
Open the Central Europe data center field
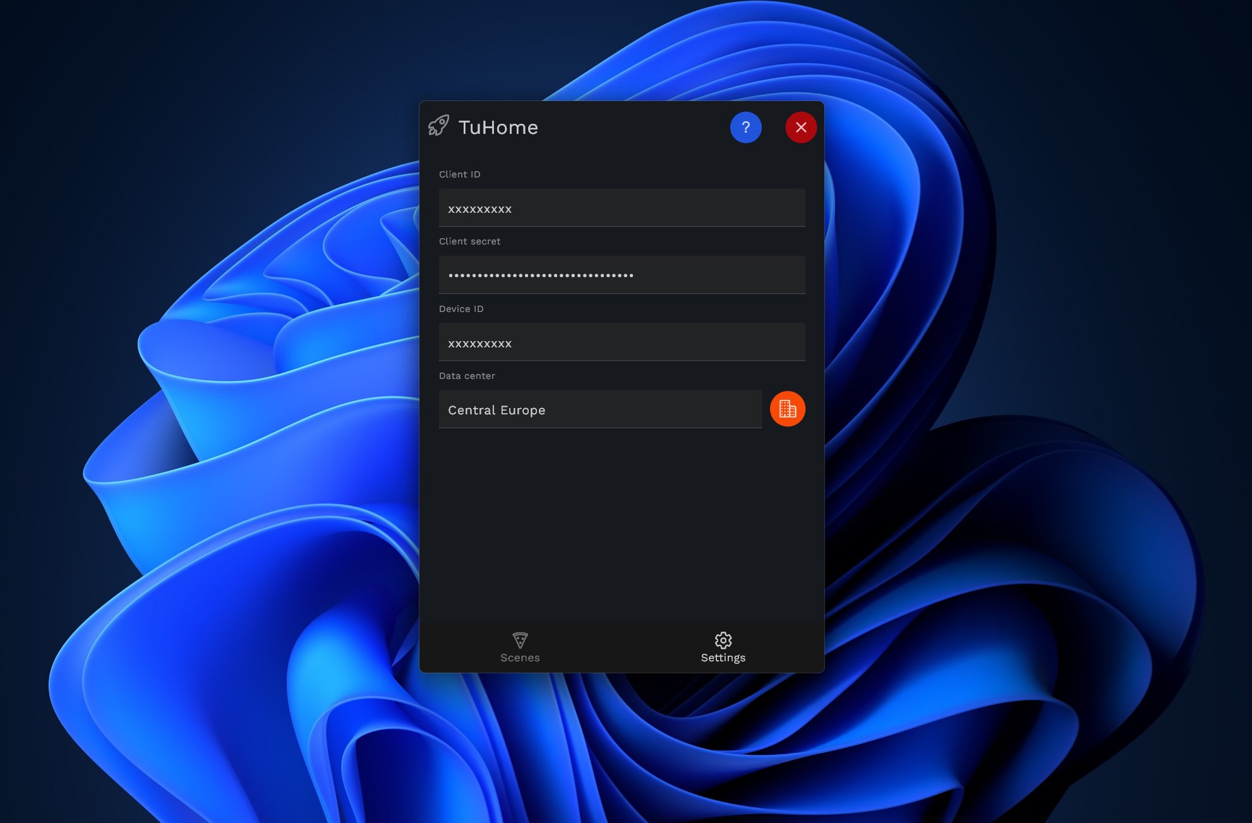[600, 409]
